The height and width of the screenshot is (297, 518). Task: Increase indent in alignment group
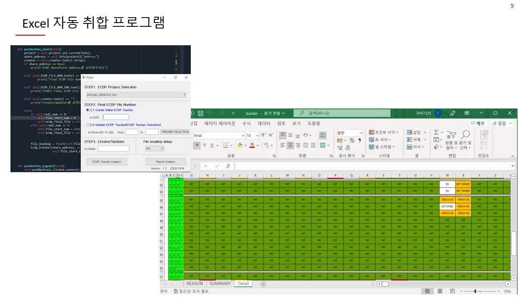click(313, 145)
